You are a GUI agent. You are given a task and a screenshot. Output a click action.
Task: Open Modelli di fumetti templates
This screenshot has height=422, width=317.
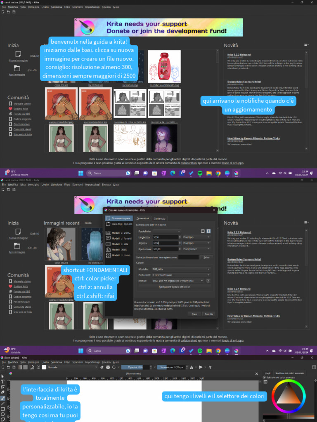(118, 239)
